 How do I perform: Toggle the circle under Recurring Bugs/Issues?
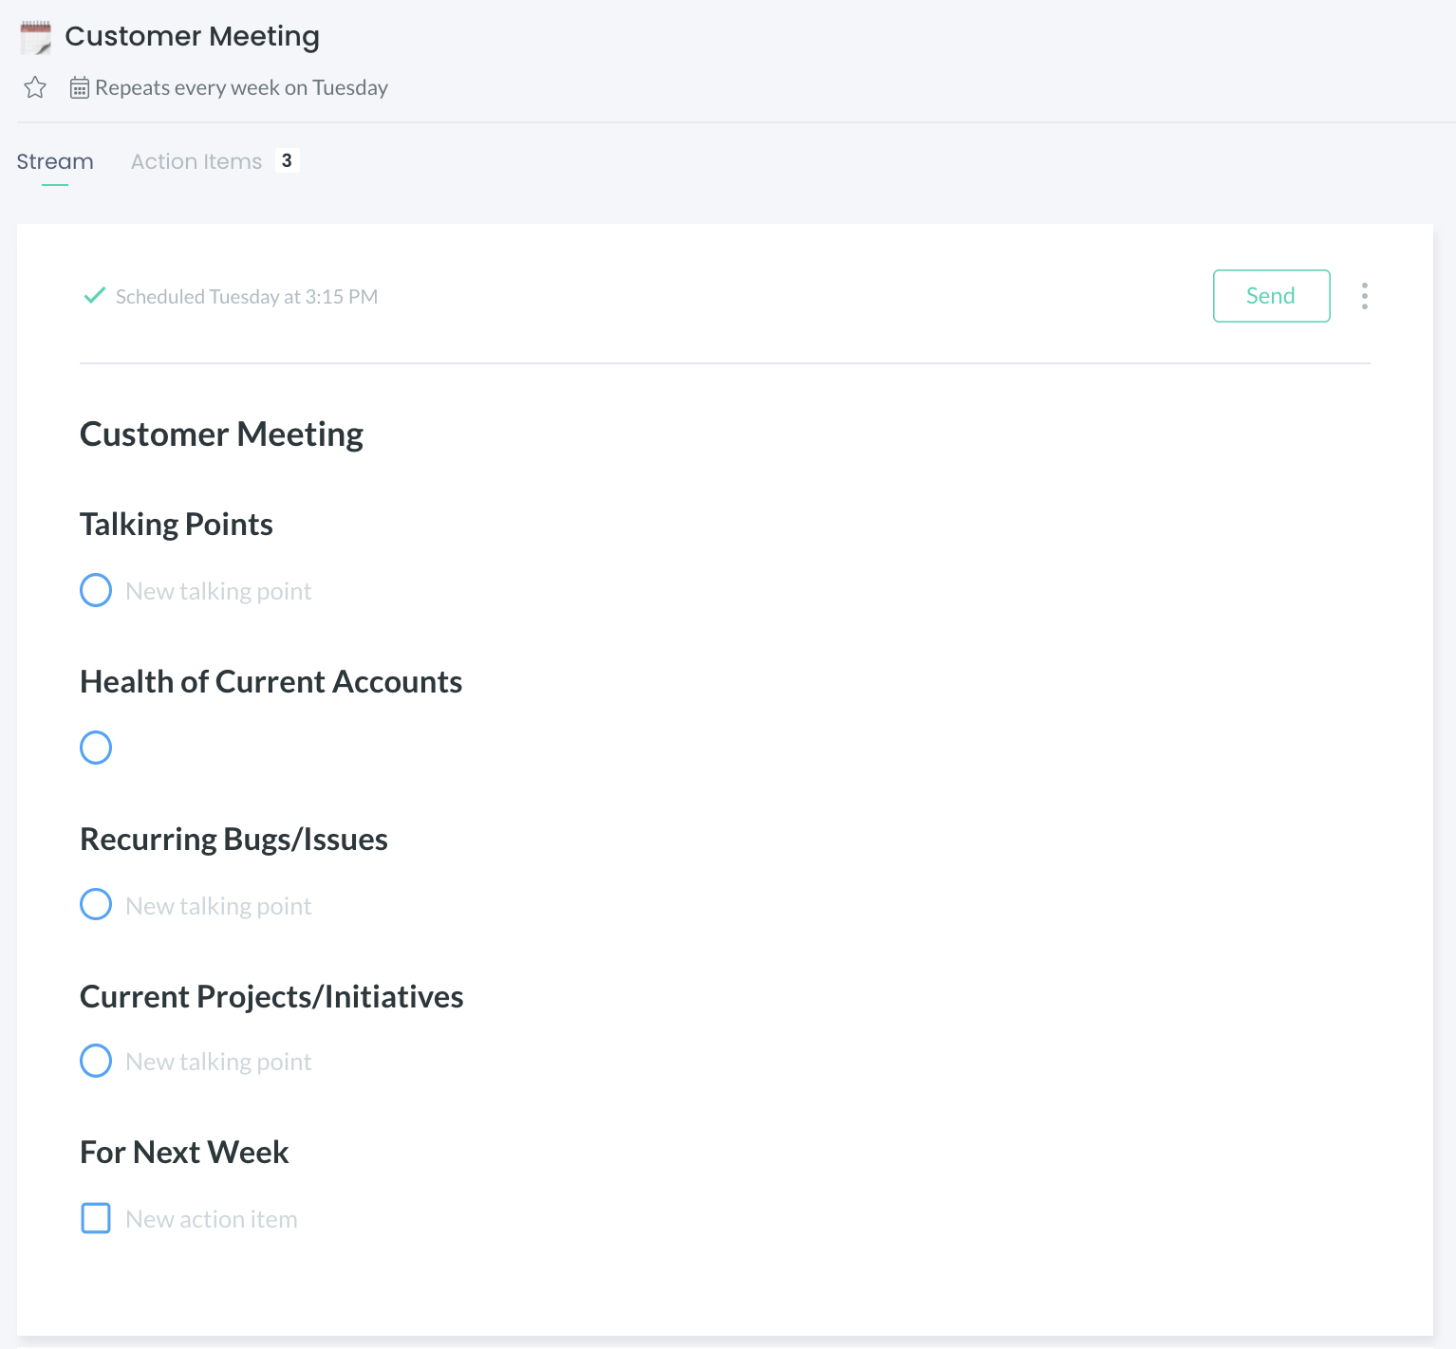[x=96, y=904]
